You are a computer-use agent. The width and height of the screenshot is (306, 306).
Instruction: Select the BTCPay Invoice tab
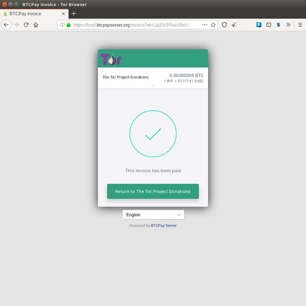[34, 13]
